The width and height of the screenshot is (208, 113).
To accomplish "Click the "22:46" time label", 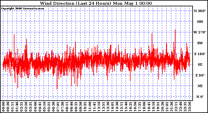I will [180, 107].
